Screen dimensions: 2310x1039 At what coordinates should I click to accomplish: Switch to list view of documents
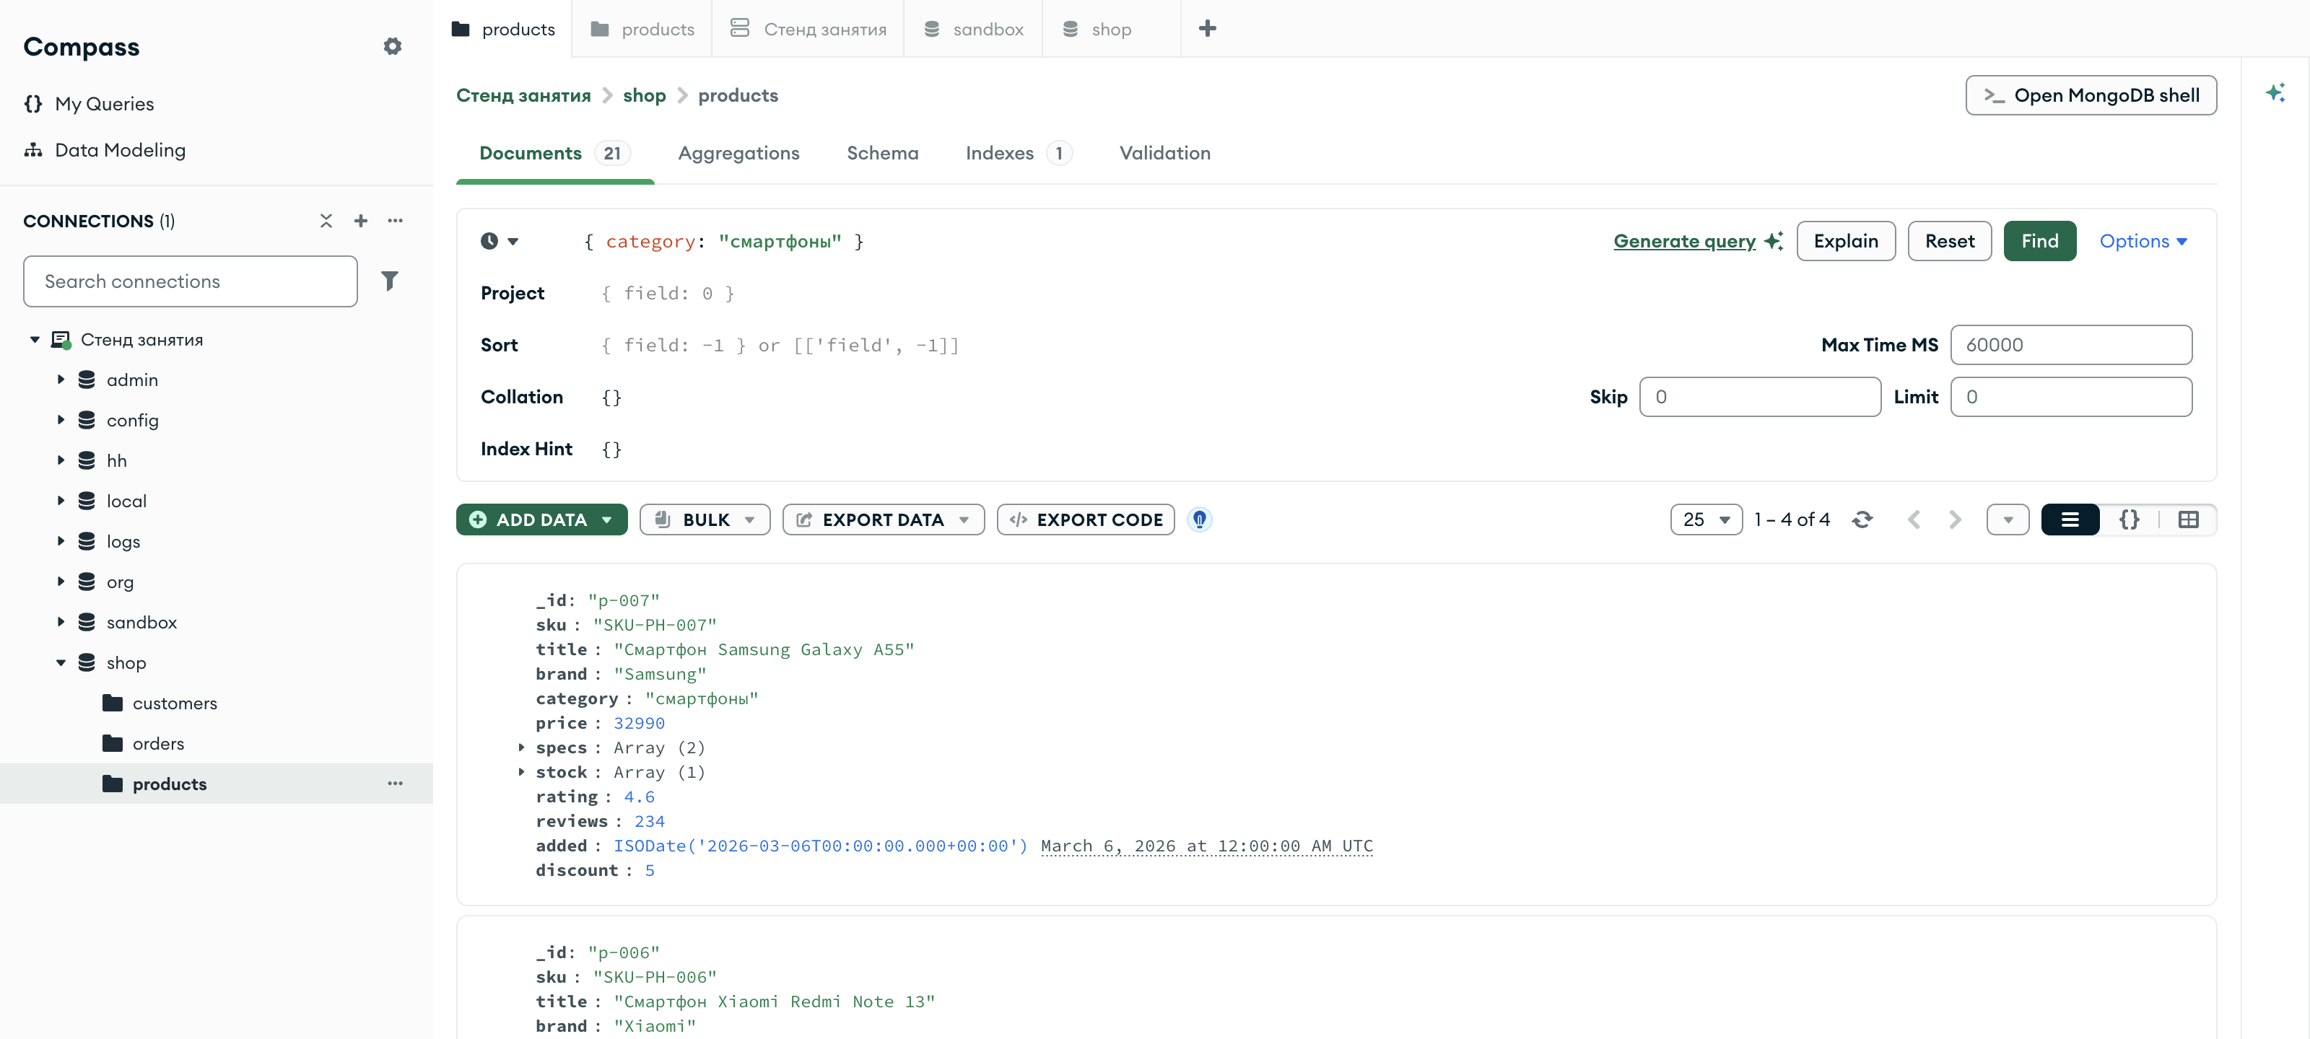tap(2070, 519)
